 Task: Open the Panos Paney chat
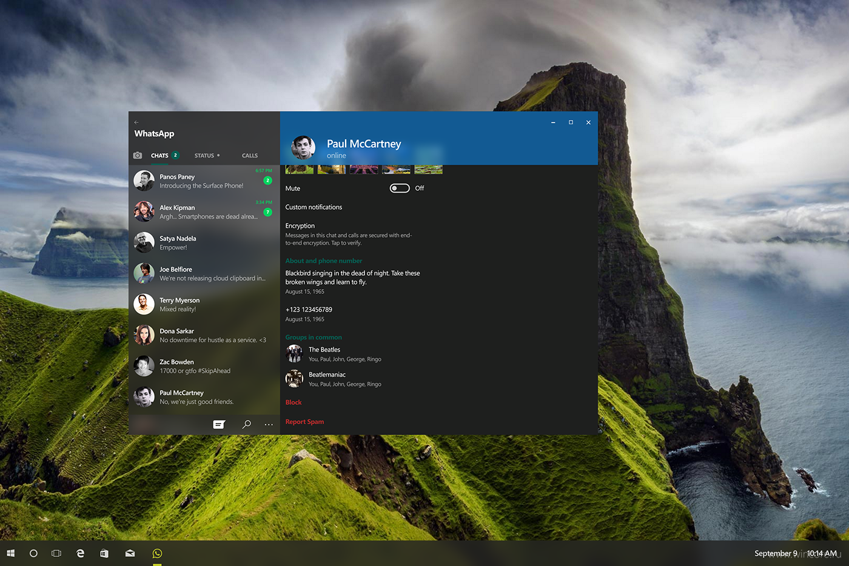pyautogui.click(x=204, y=181)
